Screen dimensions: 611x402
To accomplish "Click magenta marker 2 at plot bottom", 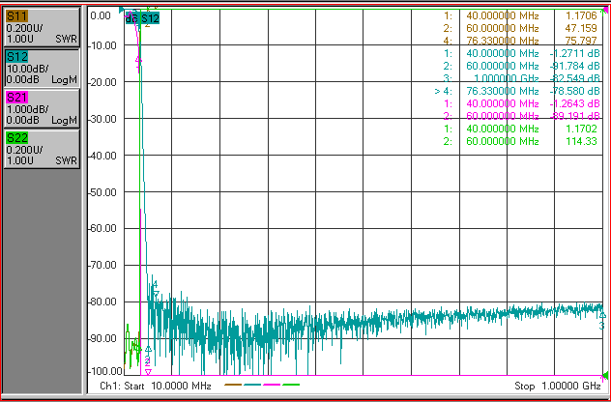I will point(148,367).
